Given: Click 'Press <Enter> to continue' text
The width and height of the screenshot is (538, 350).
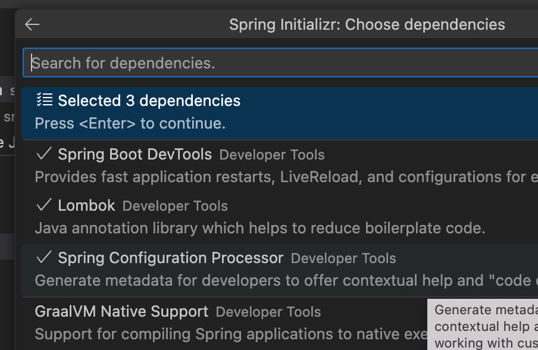Looking at the screenshot, I should (130, 124).
